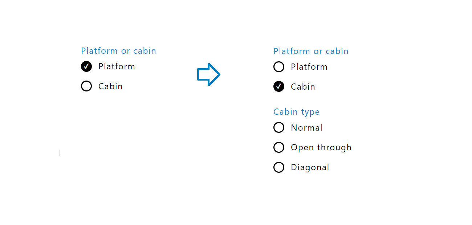Click the blue arrow transition icon
Image resolution: width=472 pixels, height=225 pixels.
pyautogui.click(x=209, y=74)
